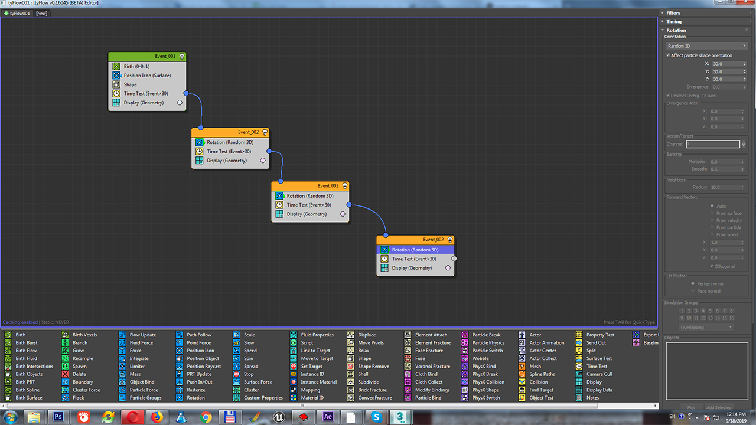The image size is (756, 425).
Task: Select the Stop operator icon
Action: [236, 374]
